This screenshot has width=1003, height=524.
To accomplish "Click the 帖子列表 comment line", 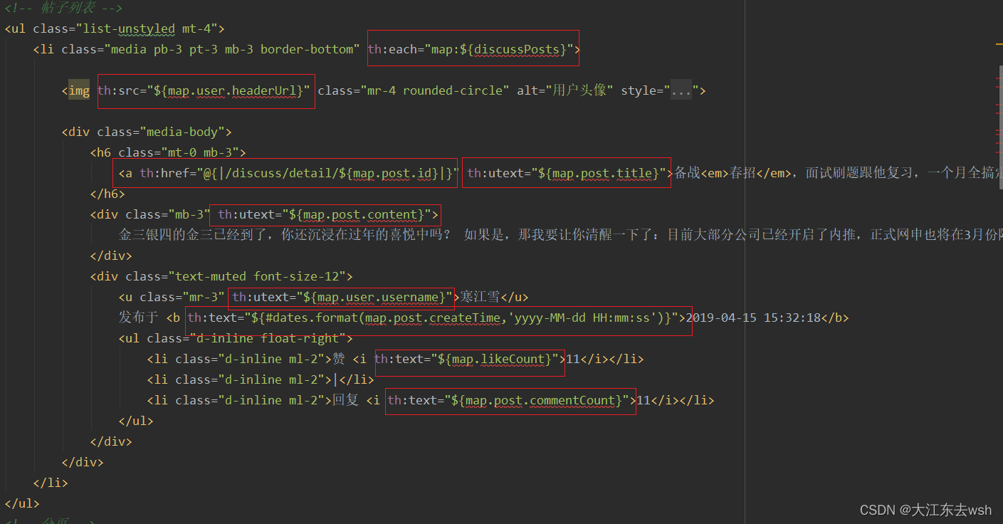I will click(x=63, y=9).
